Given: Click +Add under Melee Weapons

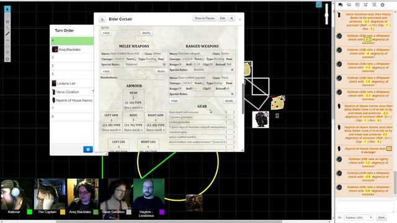Looking at the screenshot, I should [x=106, y=72].
